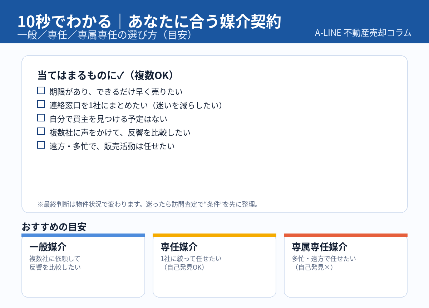
Task: Click the 一般／専任／専属専任の選び方 subtitle
Action: [x=107, y=34]
